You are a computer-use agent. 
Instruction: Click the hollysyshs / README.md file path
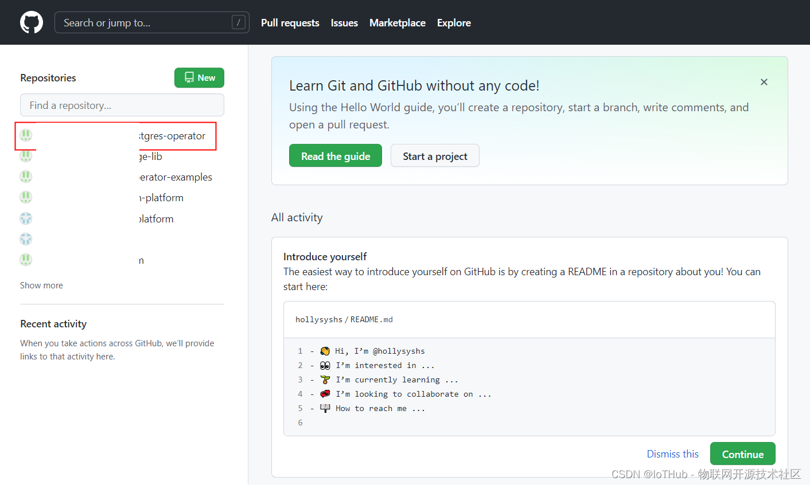344,319
